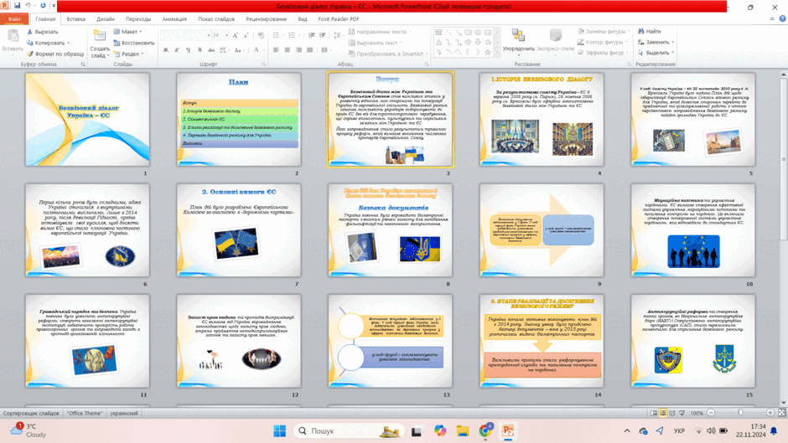
Task: Activate Format Painter (Формат по образцу)
Action: [x=55, y=54]
